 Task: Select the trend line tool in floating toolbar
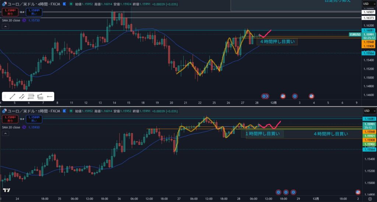click(13, 97)
